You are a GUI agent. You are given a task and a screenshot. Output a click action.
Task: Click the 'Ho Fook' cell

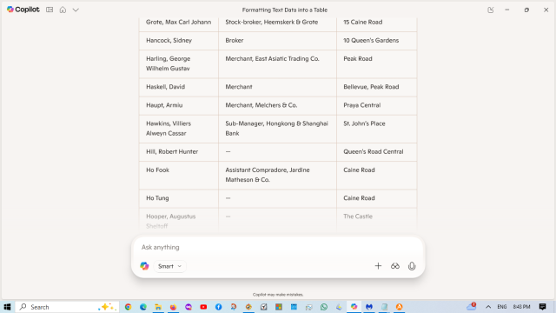pyautogui.click(x=179, y=175)
